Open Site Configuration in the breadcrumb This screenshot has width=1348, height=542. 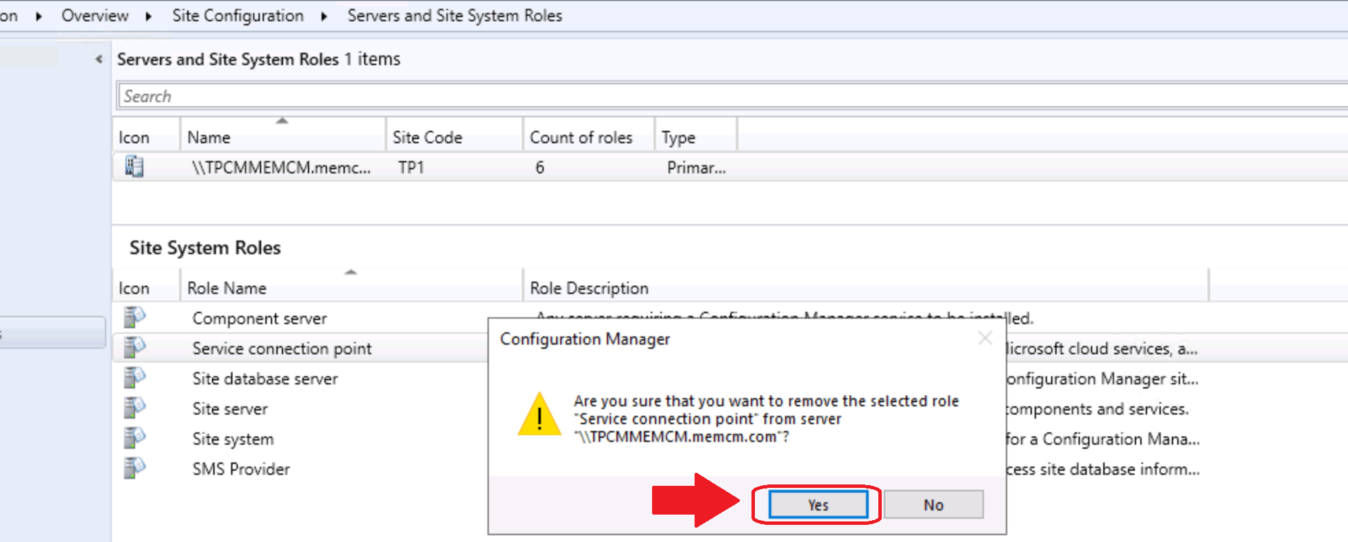tap(237, 16)
